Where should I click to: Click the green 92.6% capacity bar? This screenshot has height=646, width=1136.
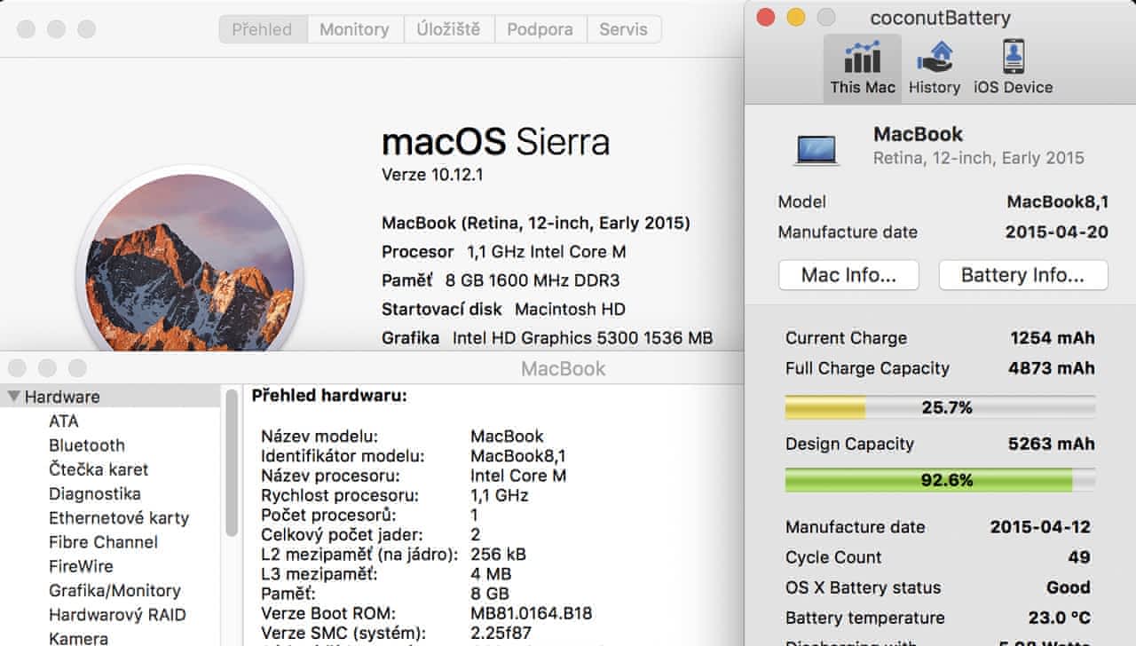point(940,480)
